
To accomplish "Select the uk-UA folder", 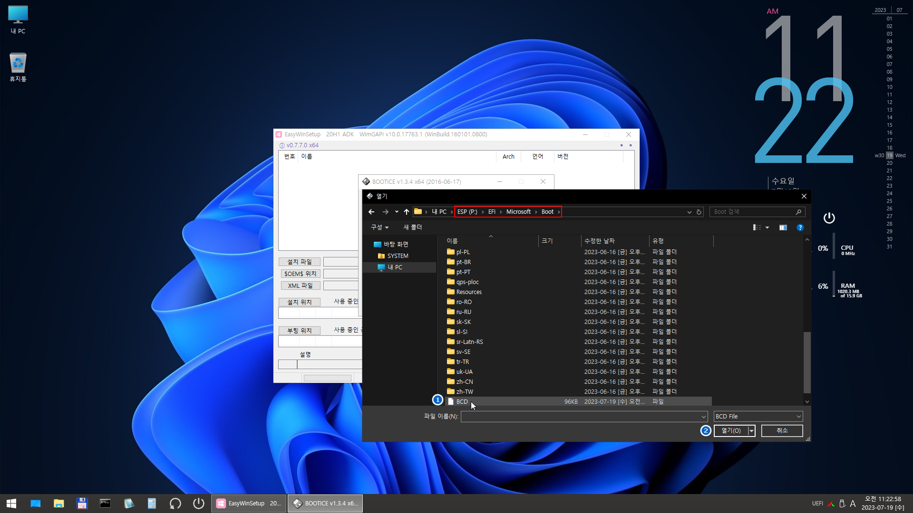I will tap(578, 372).
